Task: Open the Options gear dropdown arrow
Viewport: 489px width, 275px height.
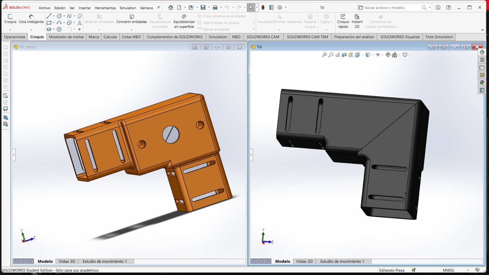Action: (x=286, y=8)
